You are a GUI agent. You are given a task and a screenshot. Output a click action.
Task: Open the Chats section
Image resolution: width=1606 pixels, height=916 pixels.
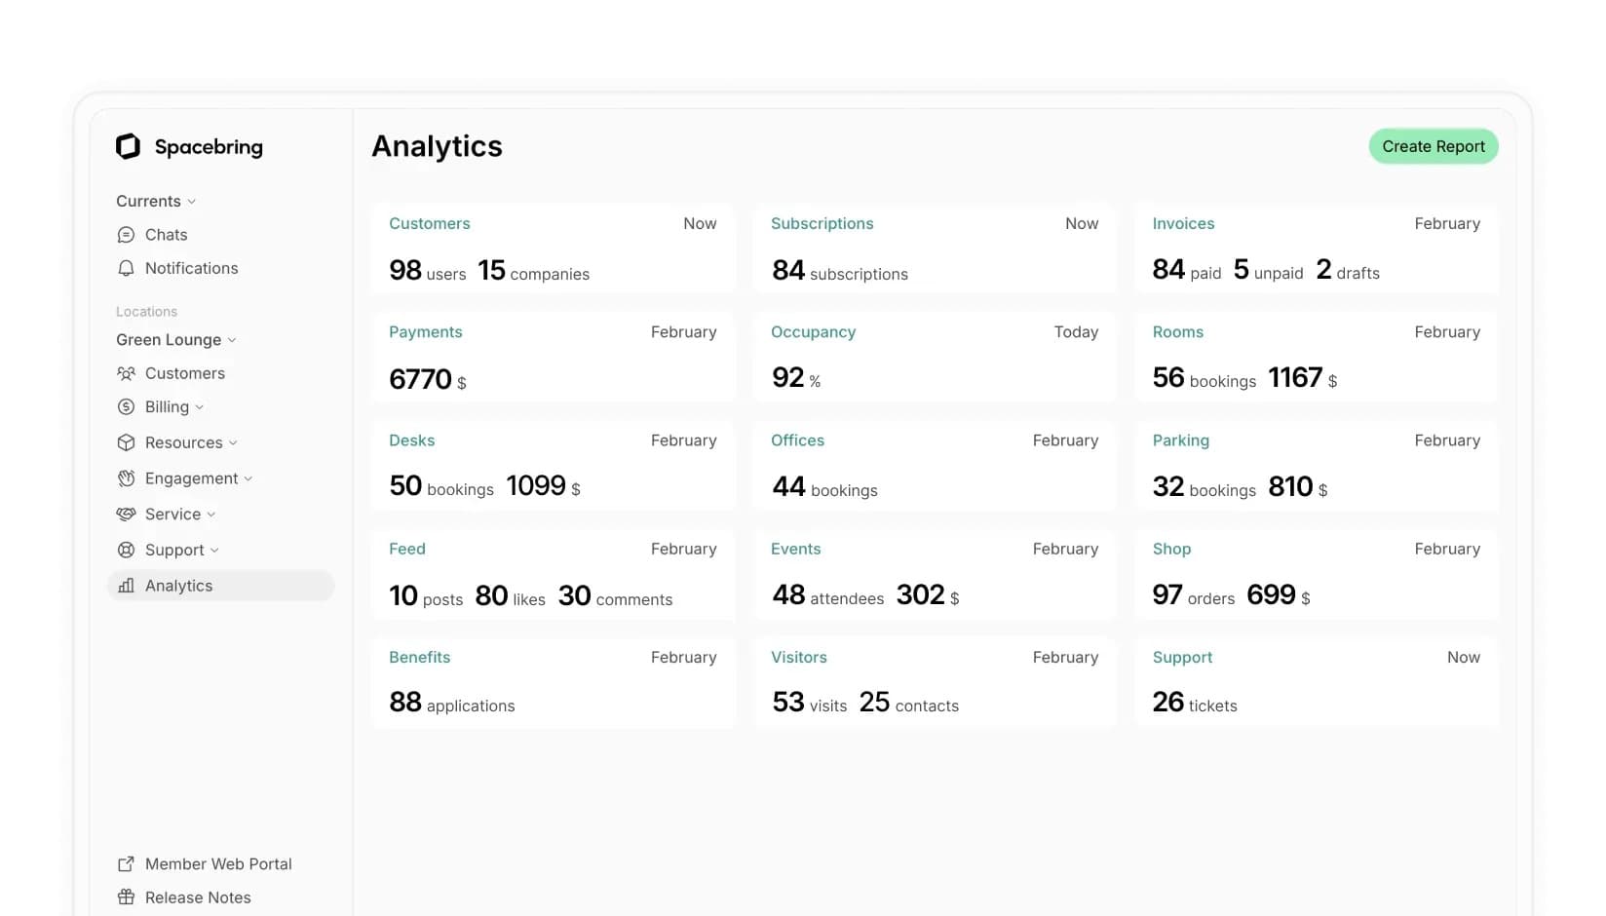(x=165, y=234)
